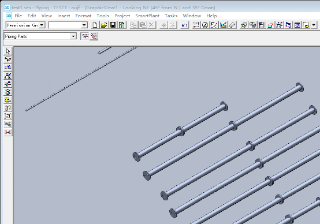Click the Undo arrow icon
This screenshot has height=224, width=320.
tap(184, 25)
